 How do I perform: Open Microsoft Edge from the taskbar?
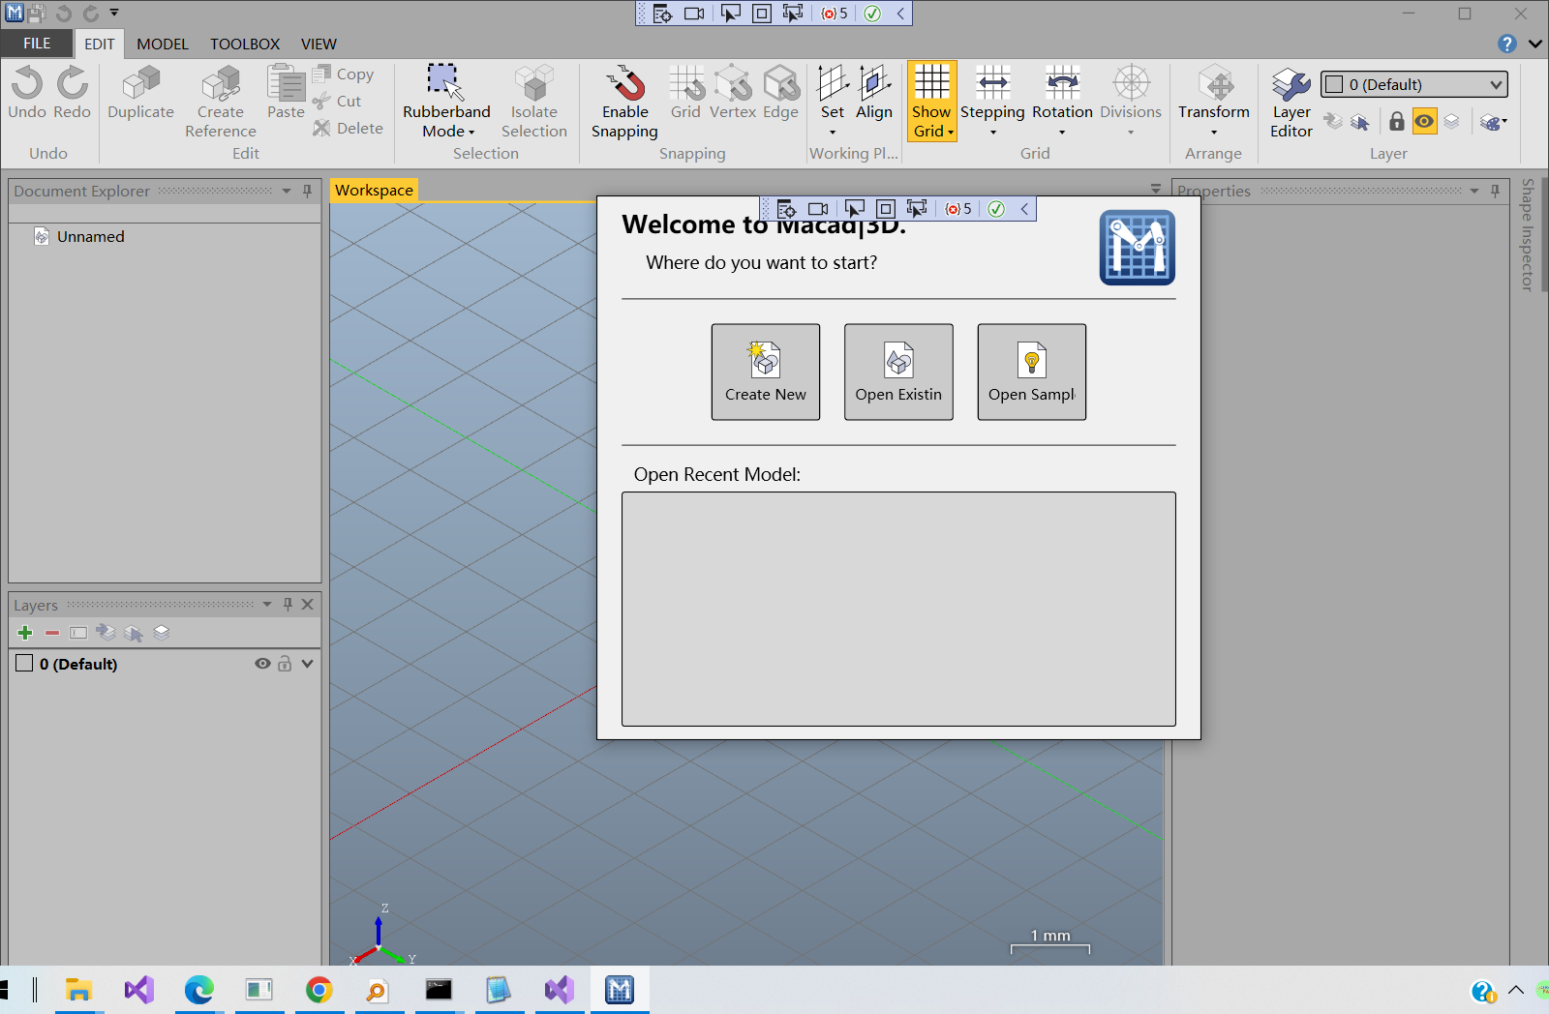point(198,990)
